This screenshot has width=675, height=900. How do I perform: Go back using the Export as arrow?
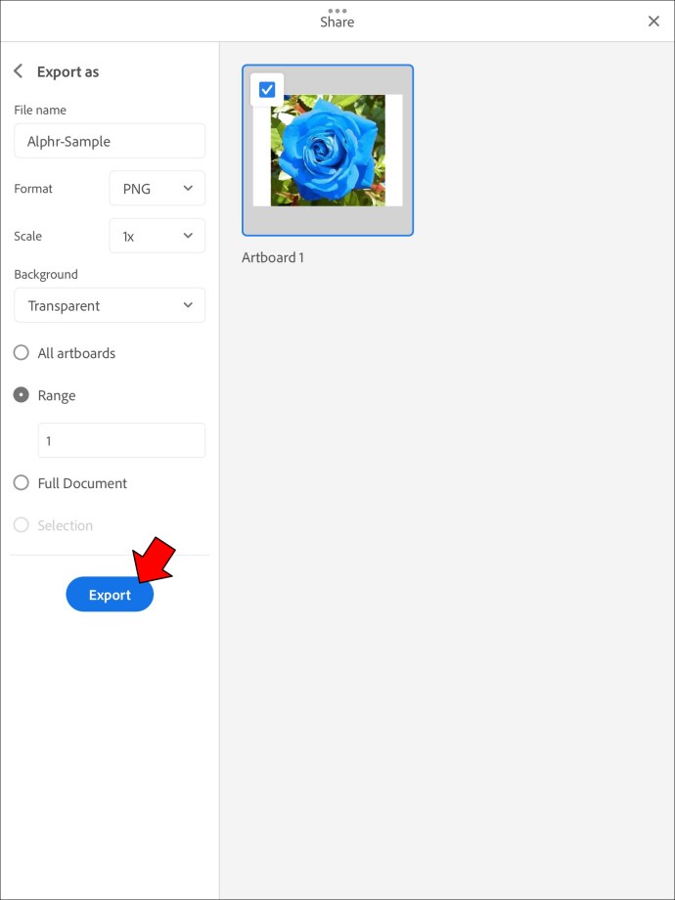19,71
